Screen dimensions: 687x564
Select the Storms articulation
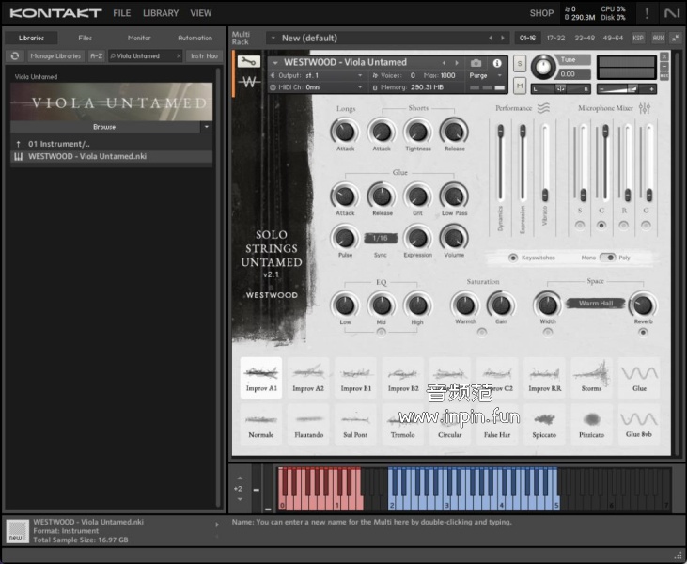pyautogui.click(x=592, y=378)
